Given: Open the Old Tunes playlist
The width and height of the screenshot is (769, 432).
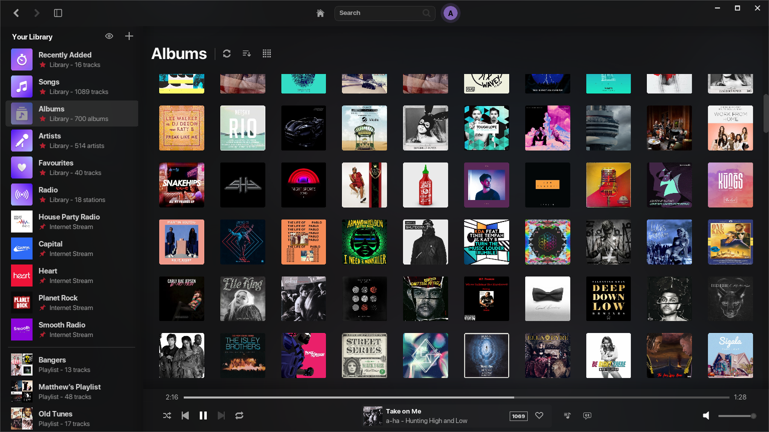Looking at the screenshot, I should [x=72, y=418].
